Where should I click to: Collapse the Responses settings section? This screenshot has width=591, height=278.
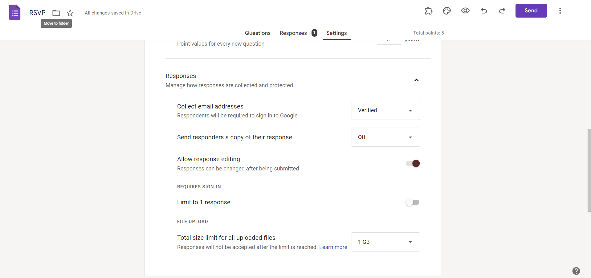tap(416, 80)
